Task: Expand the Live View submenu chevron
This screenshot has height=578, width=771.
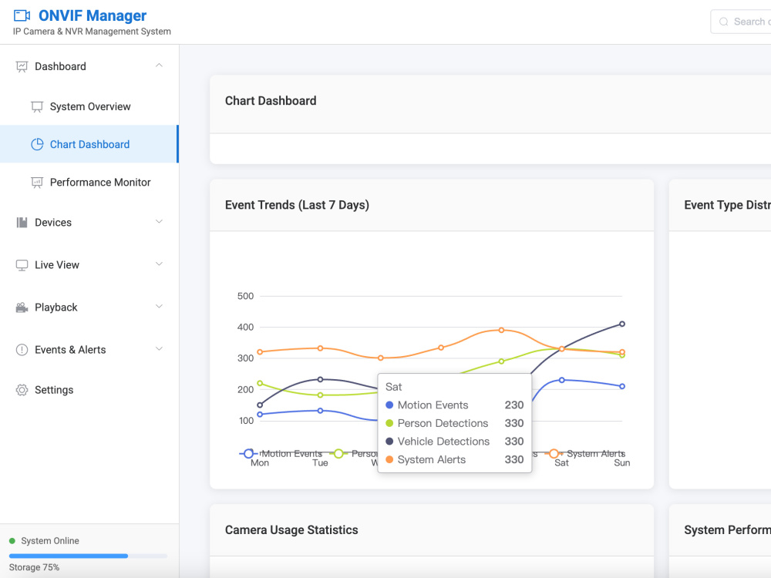Action: coord(159,264)
